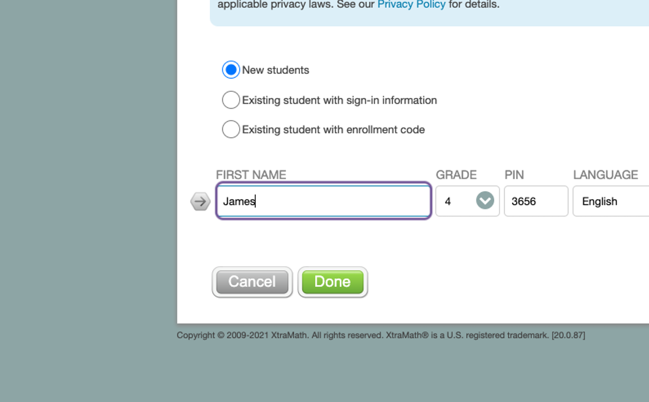Click the hexagon arrow icon beside First Name
Image resolution: width=649 pixels, height=402 pixels.
pyautogui.click(x=200, y=202)
